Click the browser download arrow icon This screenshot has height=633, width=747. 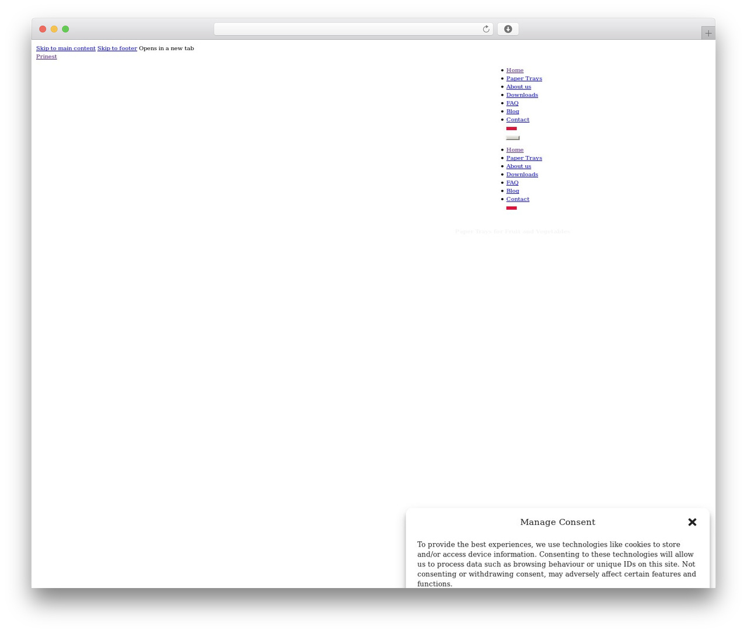point(508,29)
